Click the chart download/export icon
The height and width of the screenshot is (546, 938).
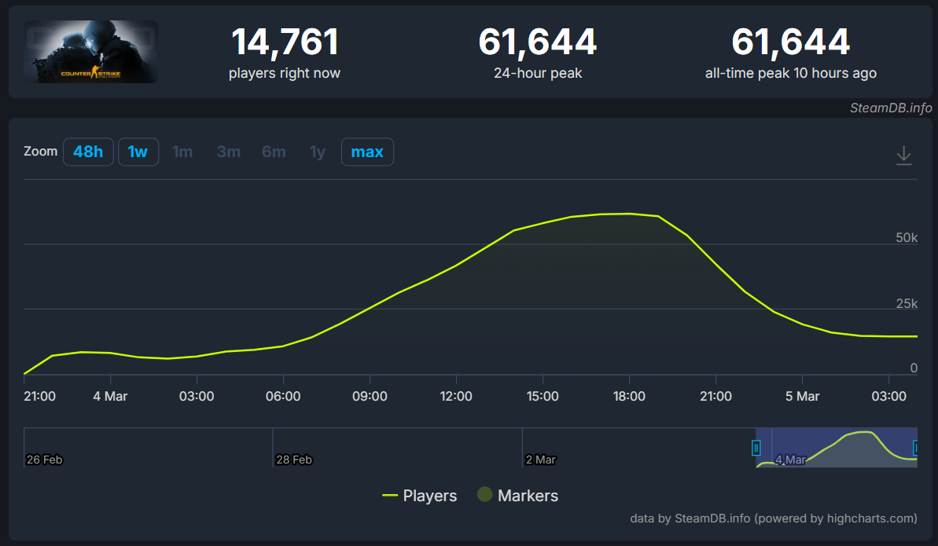coord(903,156)
